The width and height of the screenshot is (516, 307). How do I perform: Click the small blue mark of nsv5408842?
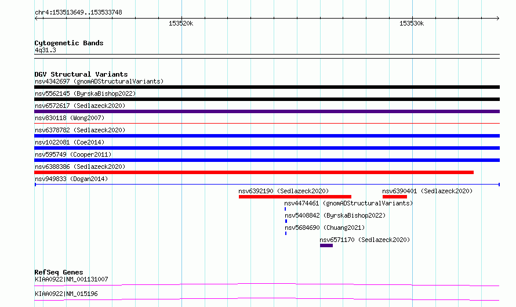(x=286, y=221)
